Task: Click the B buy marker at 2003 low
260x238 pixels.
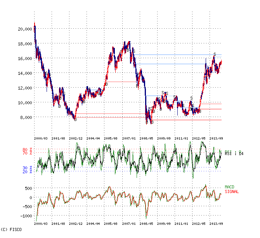Action: click(x=75, y=119)
